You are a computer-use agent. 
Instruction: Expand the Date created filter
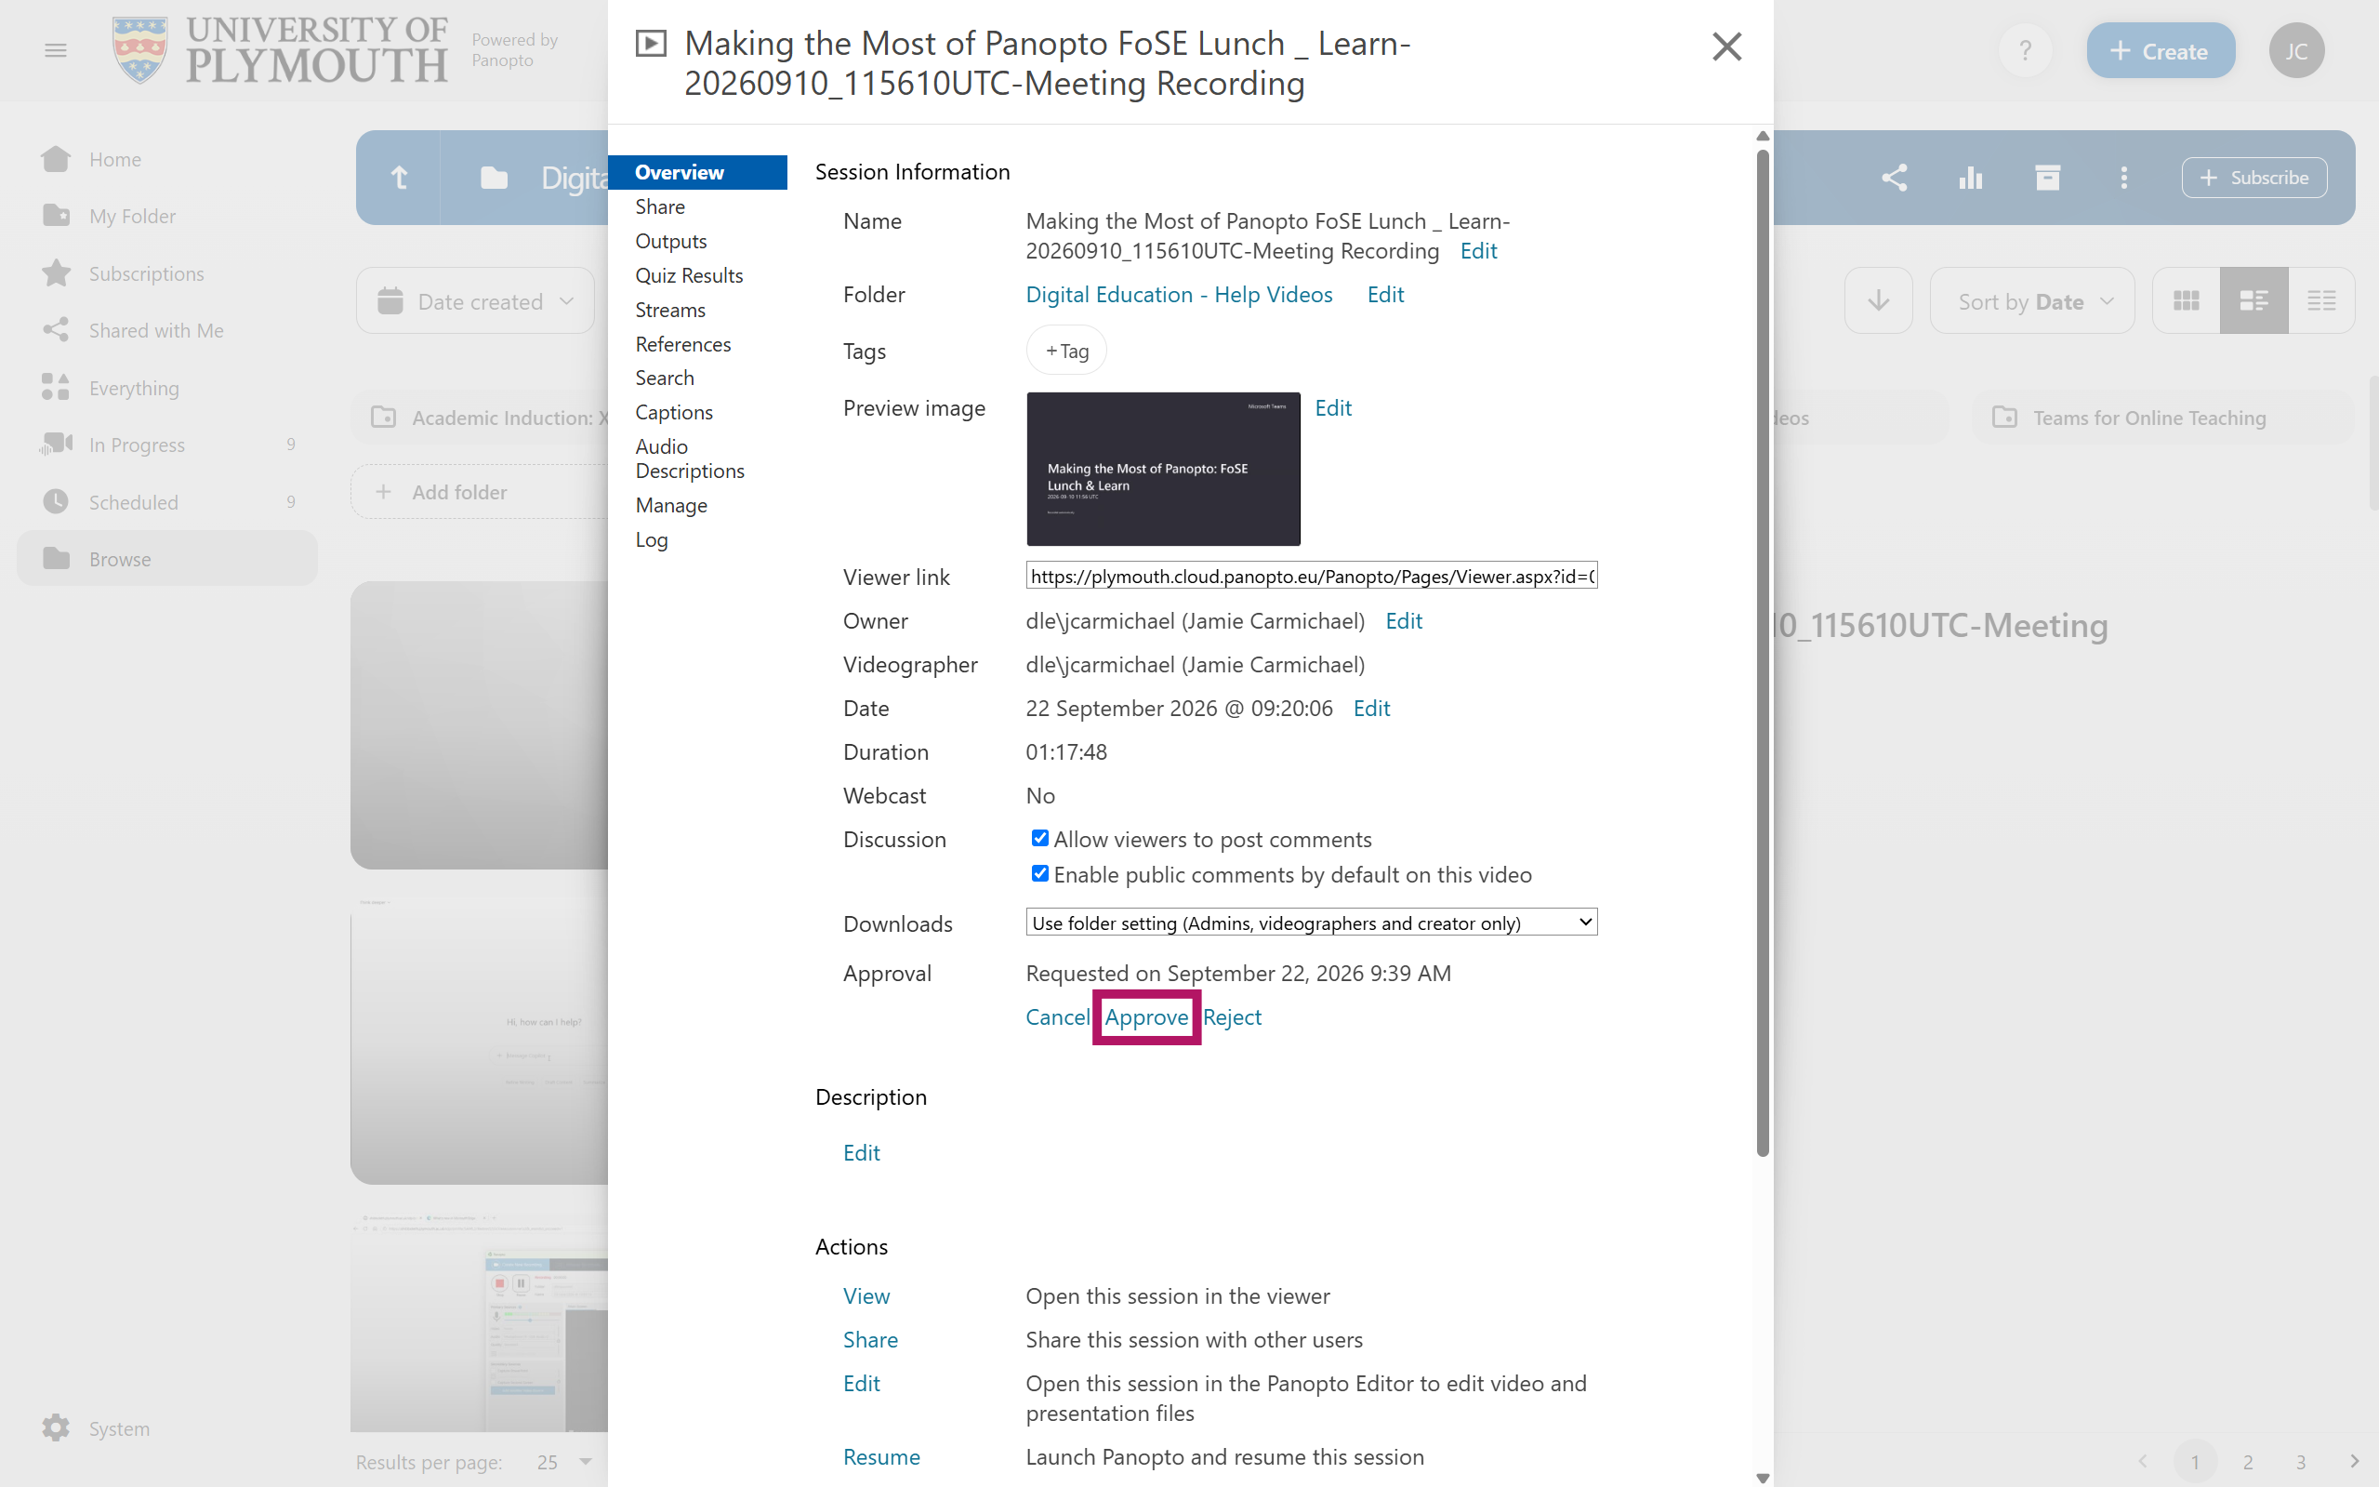pyautogui.click(x=475, y=301)
